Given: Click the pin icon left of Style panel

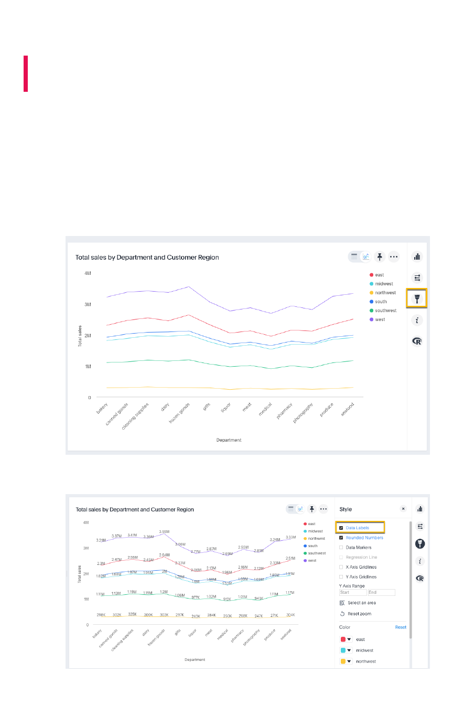Looking at the screenshot, I should pos(312,509).
